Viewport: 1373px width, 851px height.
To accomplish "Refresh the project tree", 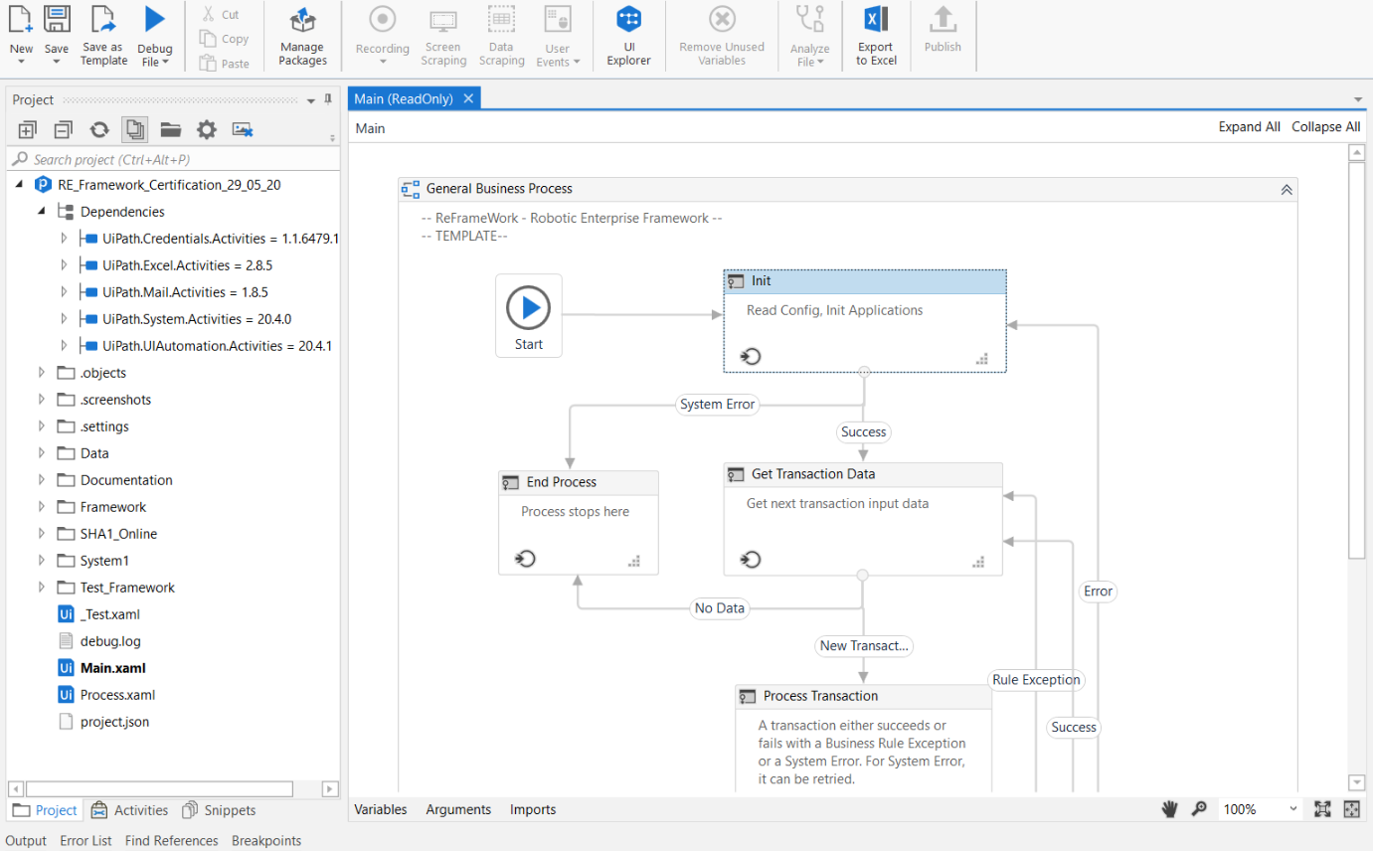I will (99, 129).
